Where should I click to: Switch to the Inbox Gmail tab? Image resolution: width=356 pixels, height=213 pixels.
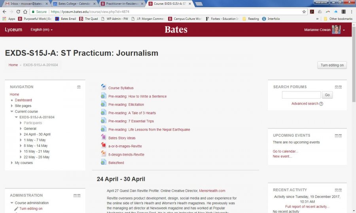click(26, 4)
